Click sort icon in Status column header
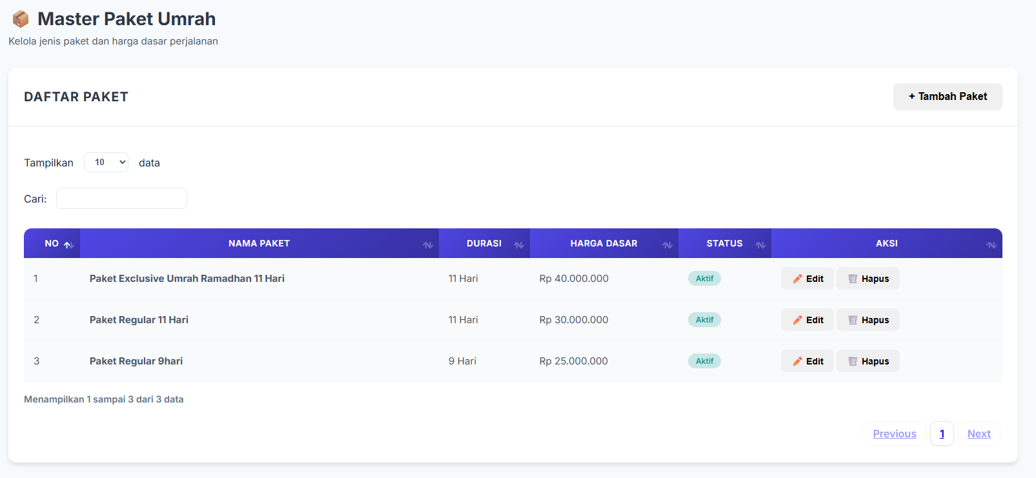 (760, 244)
